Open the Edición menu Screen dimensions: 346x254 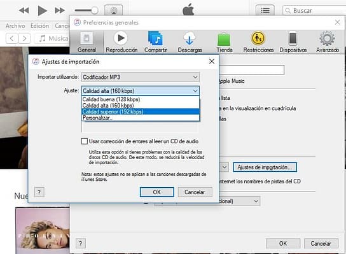(x=39, y=26)
